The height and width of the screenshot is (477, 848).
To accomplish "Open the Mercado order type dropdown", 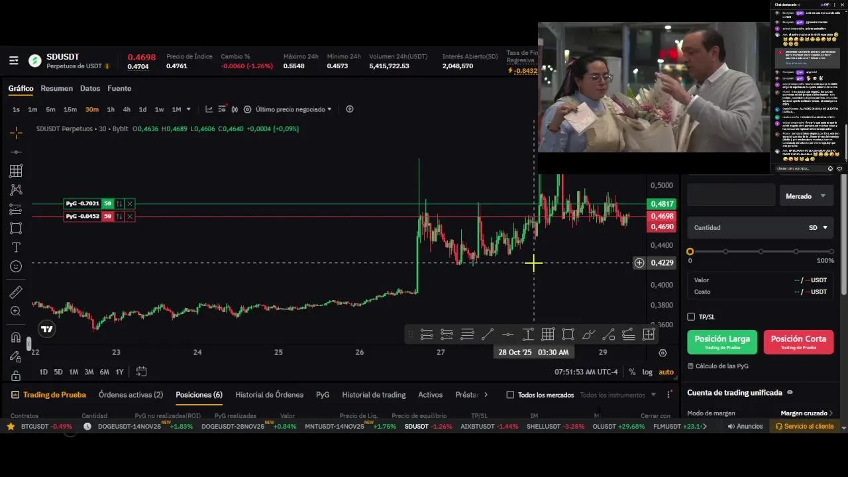I will [x=806, y=196].
